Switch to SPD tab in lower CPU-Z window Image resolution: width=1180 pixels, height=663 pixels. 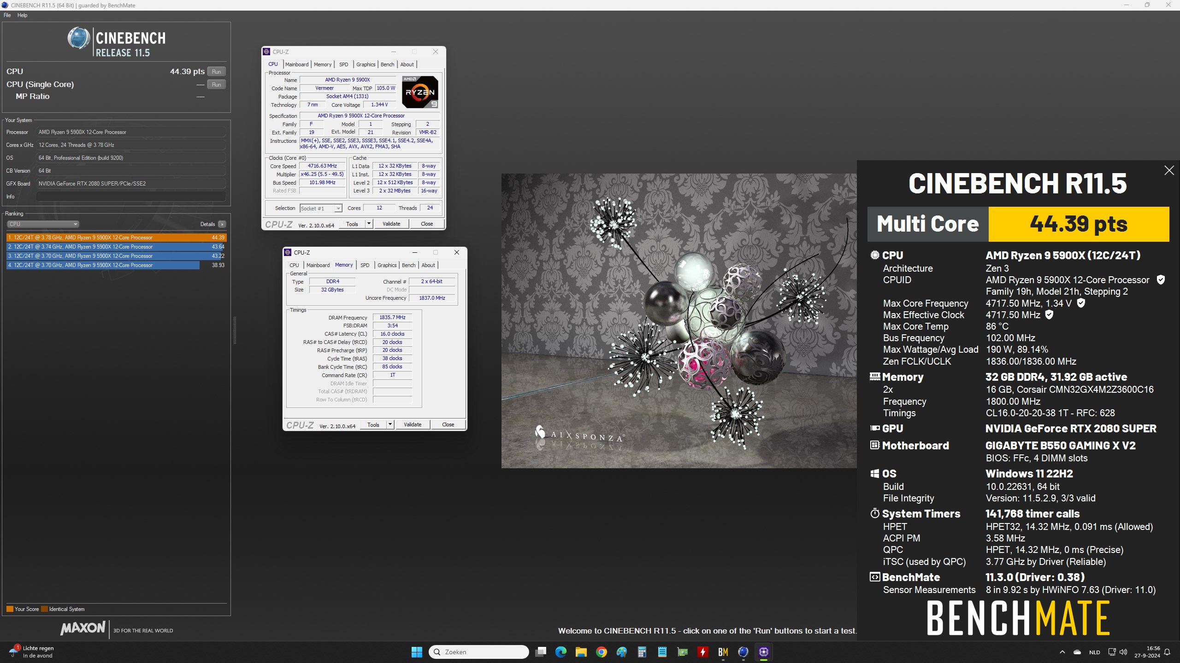click(365, 265)
